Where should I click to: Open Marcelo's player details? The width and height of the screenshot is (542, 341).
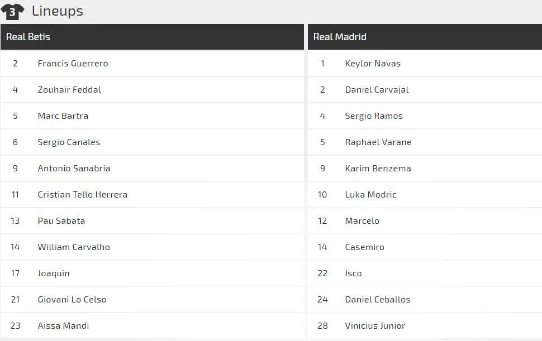coord(362,220)
